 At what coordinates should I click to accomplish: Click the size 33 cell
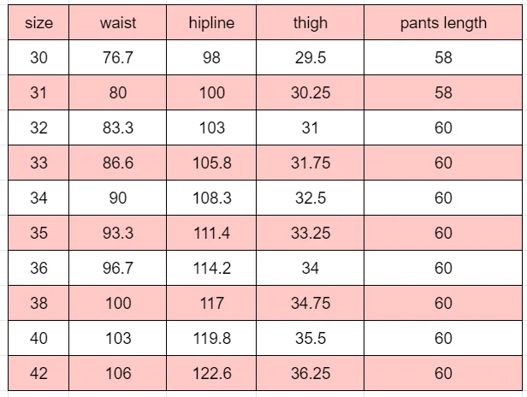pos(38,163)
